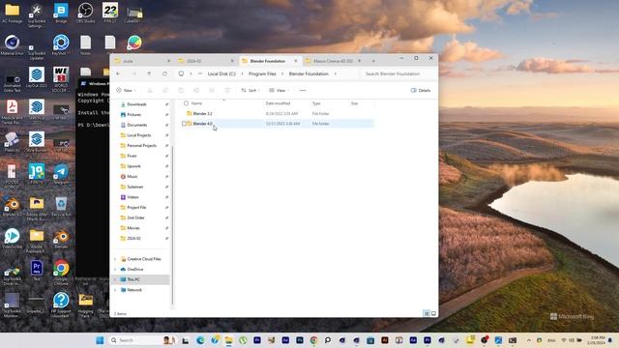Open the OBS Studio desktop icon
This screenshot has width=619, height=348.
pyautogui.click(x=85, y=13)
